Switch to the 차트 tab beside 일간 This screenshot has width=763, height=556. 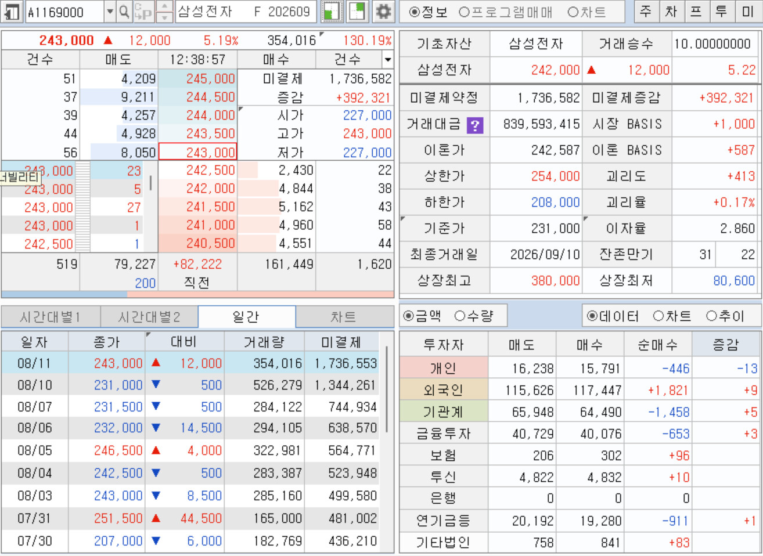click(344, 317)
